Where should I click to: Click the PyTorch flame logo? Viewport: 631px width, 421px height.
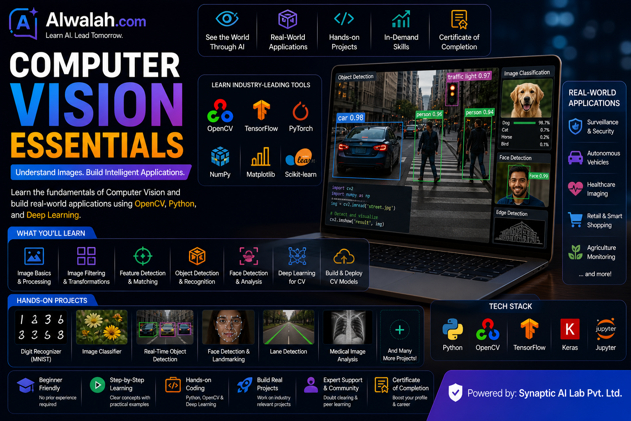coord(300,111)
